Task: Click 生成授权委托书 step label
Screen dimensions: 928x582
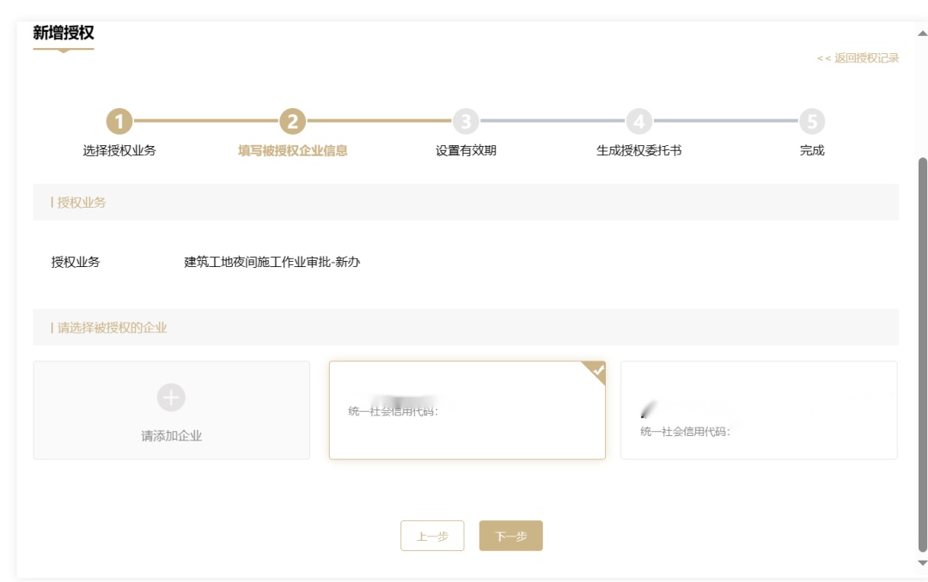Action: [638, 150]
